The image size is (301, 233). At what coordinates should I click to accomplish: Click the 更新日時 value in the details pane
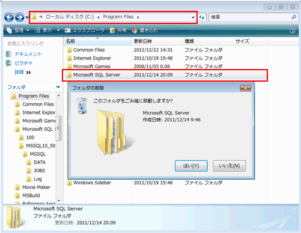96,223
